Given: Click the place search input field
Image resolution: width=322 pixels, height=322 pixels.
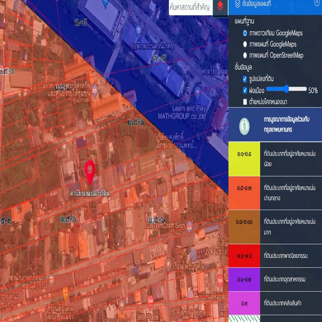Looking at the screenshot, I should (190, 7).
